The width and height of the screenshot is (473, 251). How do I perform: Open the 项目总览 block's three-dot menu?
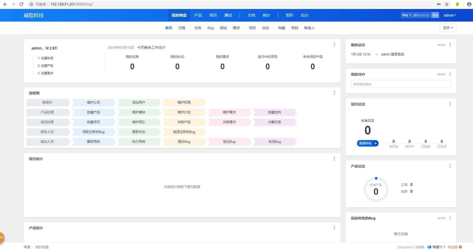(450, 104)
